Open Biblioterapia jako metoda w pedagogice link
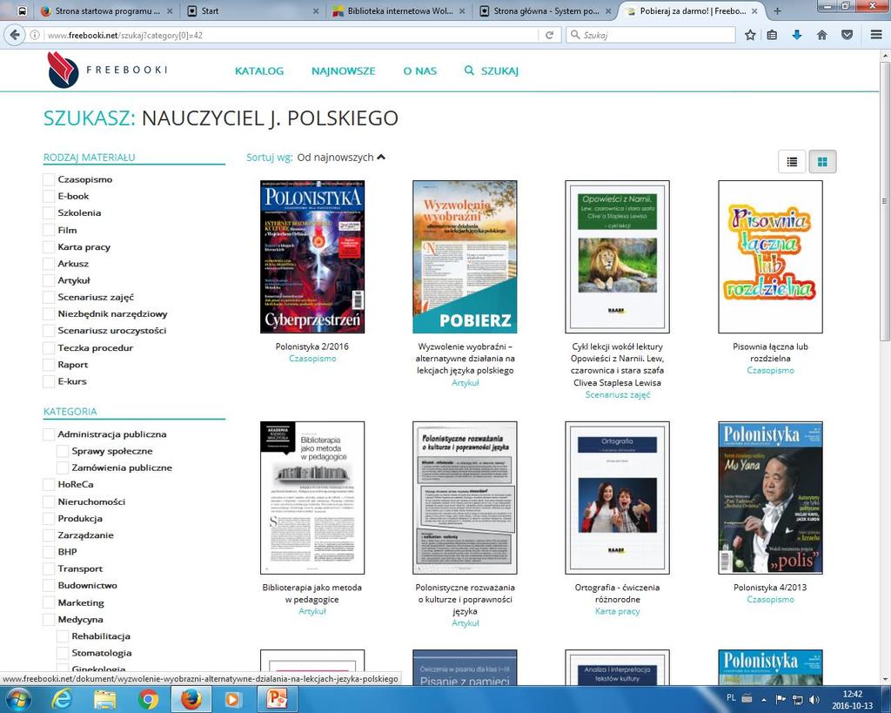The width and height of the screenshot is (891, 713). pyautogui.click(x=312, y=593)
